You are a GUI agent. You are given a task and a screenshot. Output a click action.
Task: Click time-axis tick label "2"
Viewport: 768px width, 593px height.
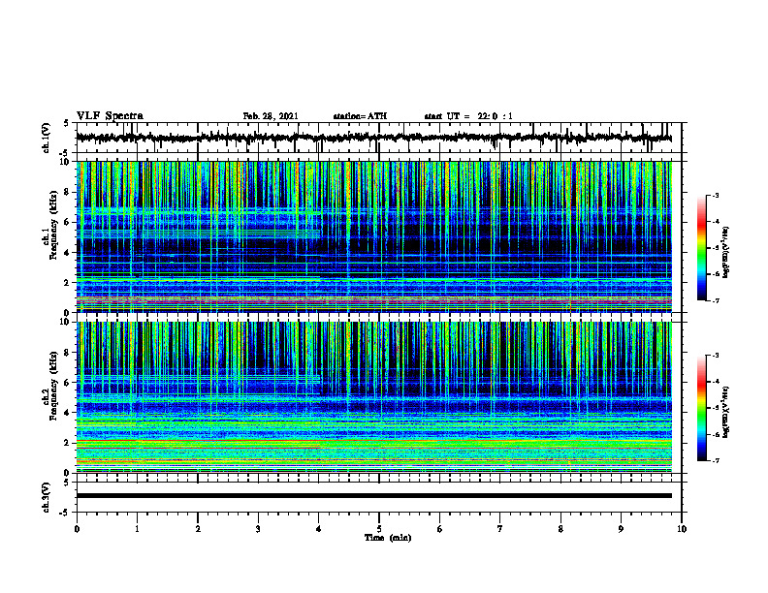click(x=198, y=529)
